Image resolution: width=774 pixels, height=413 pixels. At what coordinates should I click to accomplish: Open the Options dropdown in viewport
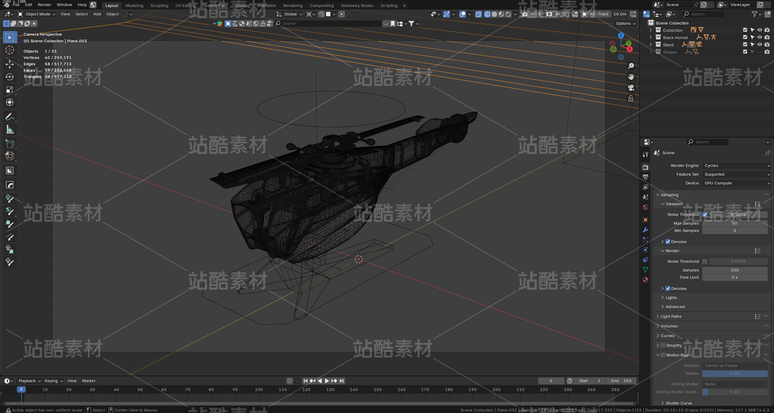coord(625,24)
